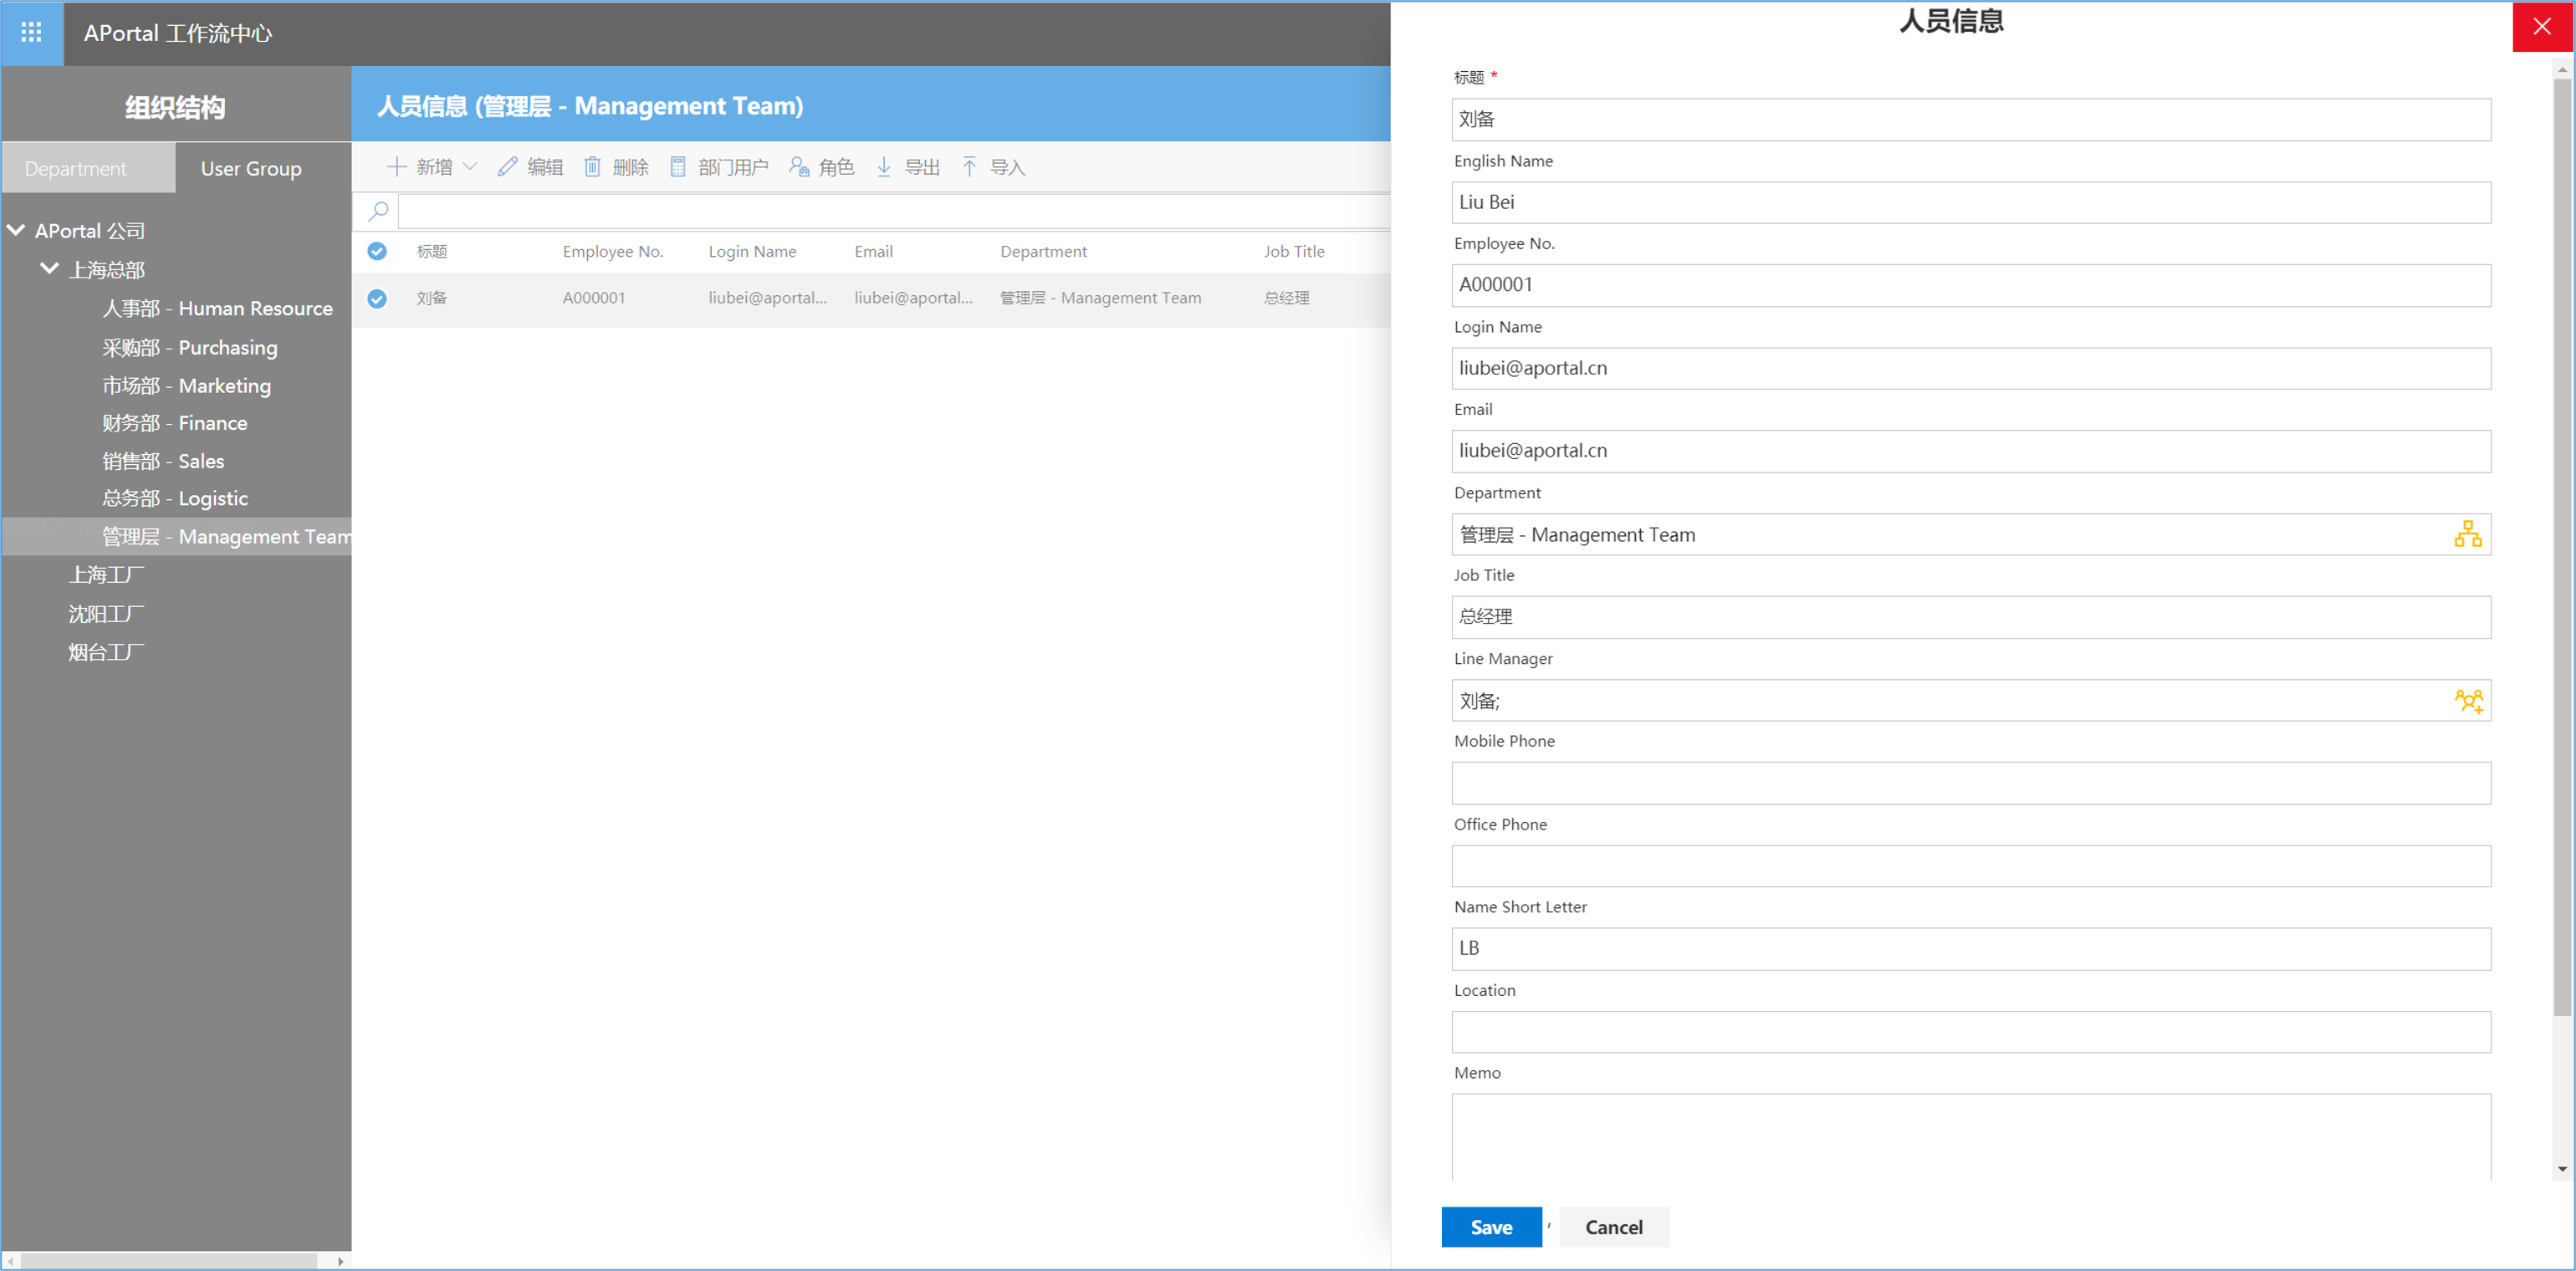This screenshot has height=1271, width=2576.
Task: Click the Employee No. input field
Action: coord(1971,285)
